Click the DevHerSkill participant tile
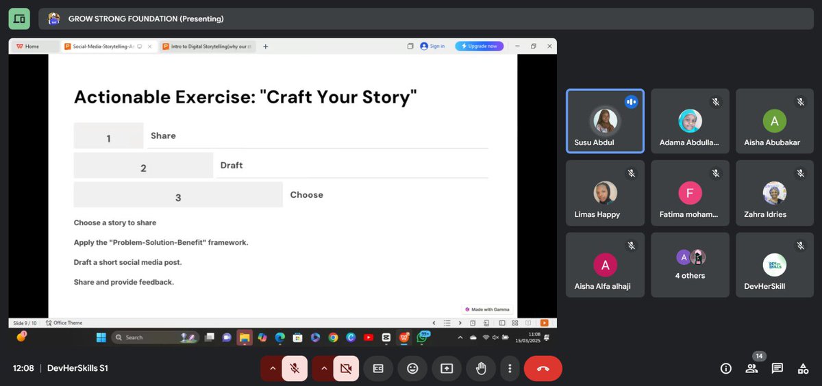The image size is (822, 386). 775,265
